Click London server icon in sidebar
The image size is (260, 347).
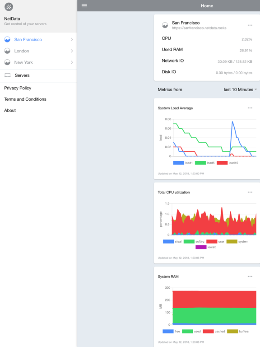[x=7, y=51]
